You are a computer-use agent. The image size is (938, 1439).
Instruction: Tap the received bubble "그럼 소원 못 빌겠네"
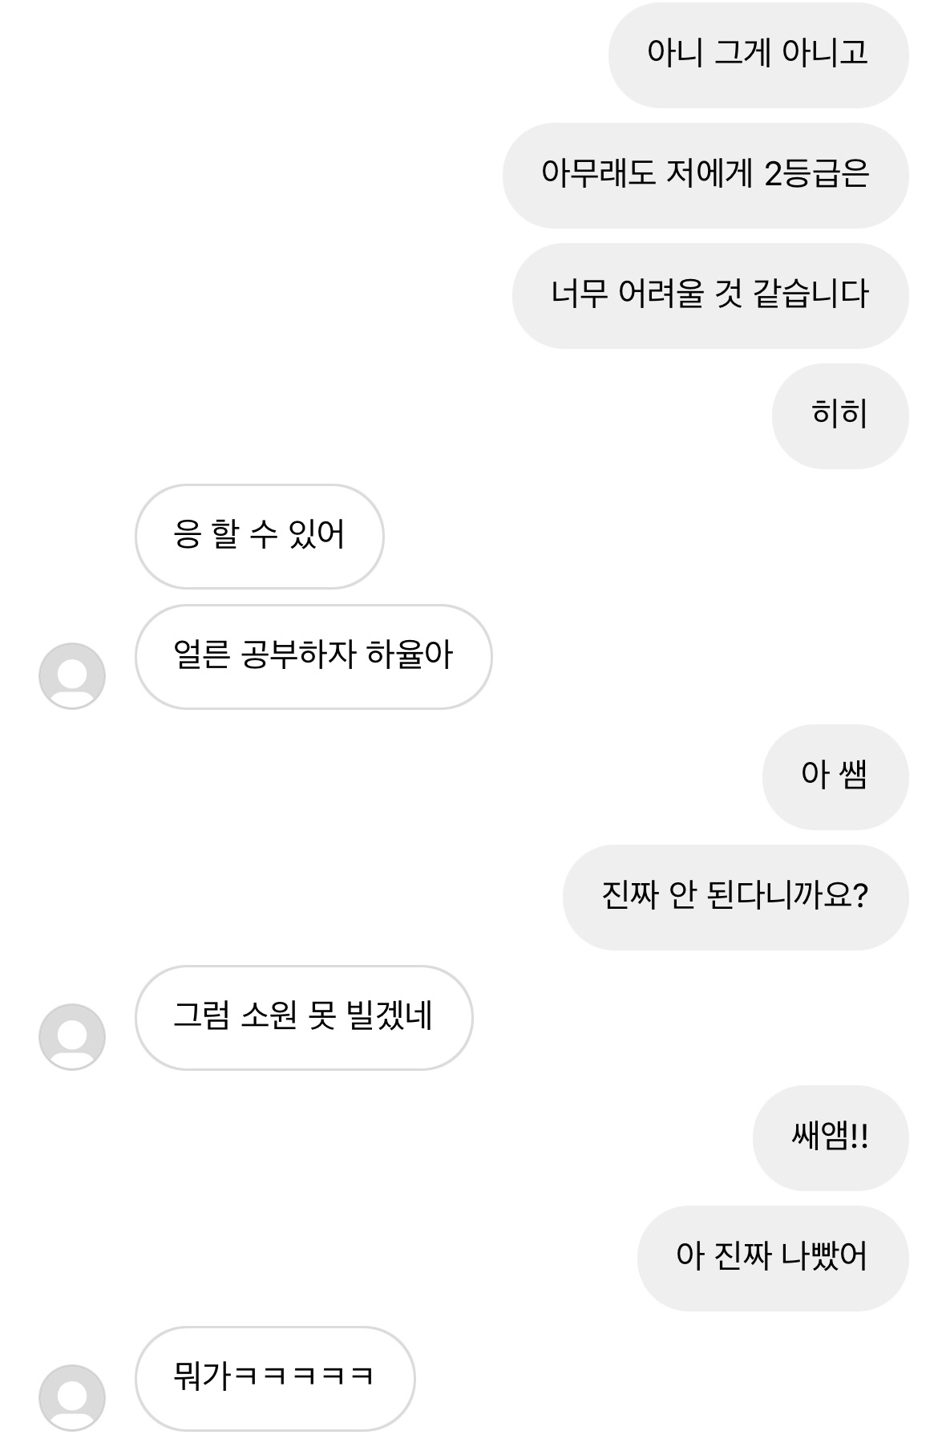click(x=303, y=1017)
